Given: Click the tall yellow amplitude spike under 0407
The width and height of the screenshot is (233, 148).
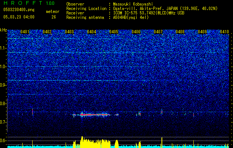Looking at the screenshot, I should point(162,142).
